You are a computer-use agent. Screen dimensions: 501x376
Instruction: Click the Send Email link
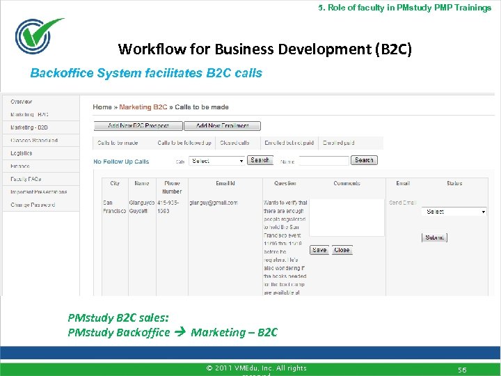tap(403, 203)
